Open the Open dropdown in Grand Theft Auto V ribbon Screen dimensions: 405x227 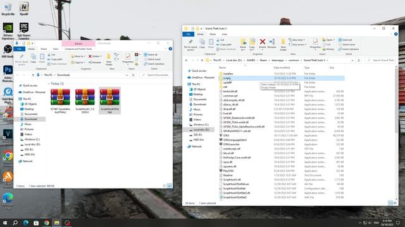coord(328,40)
